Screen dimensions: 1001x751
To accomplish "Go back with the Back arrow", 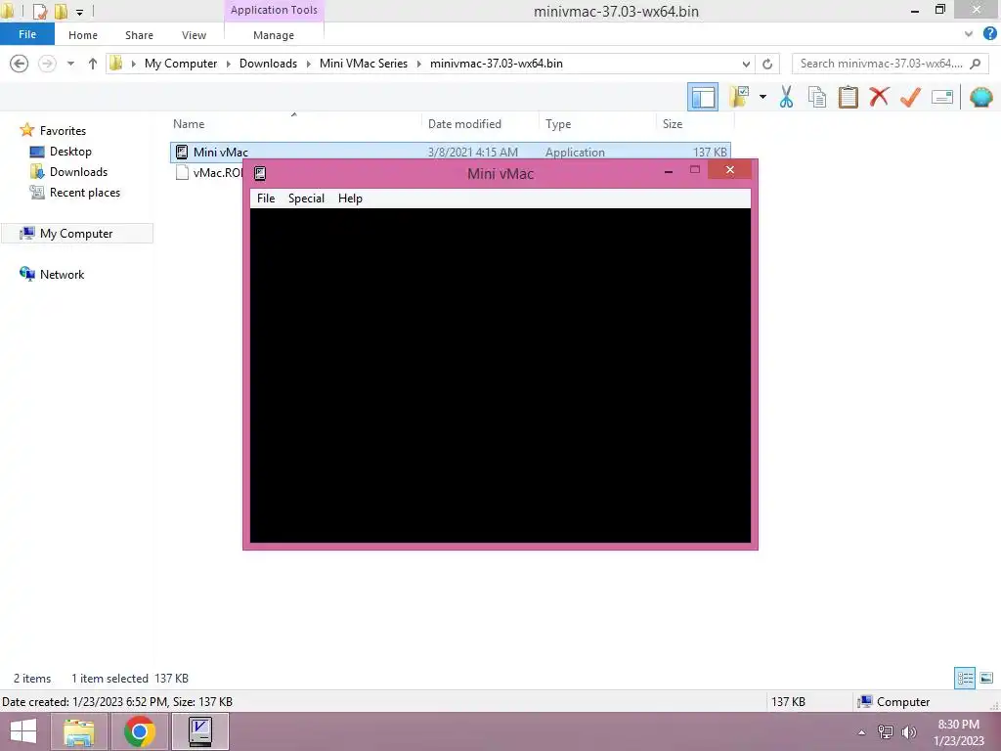I will (20, 64).
